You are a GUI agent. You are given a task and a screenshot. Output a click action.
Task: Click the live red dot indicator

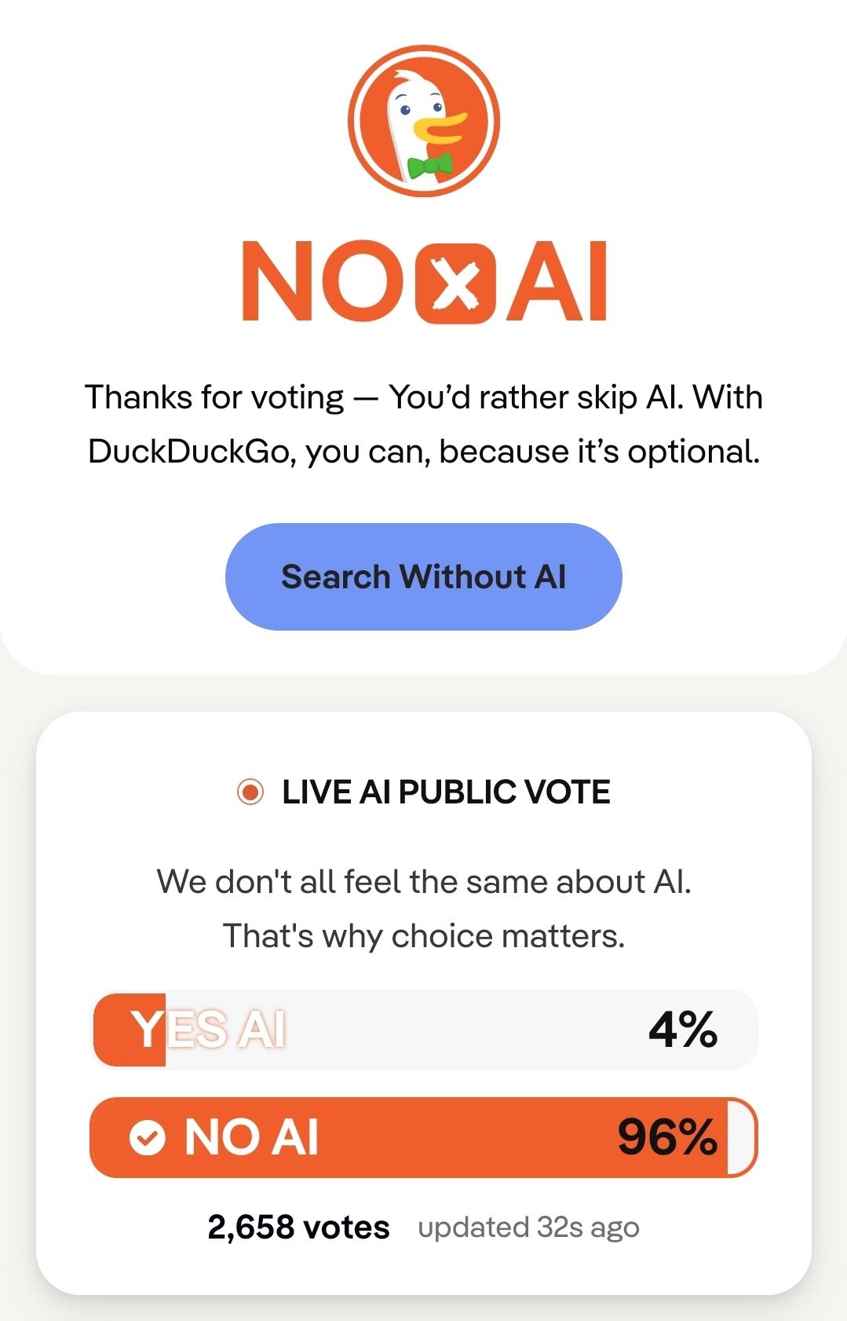250,792
